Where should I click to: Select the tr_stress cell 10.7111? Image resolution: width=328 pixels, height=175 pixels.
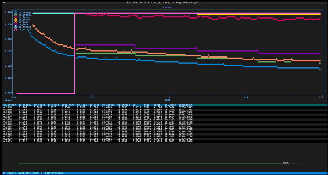click(107, 141)
